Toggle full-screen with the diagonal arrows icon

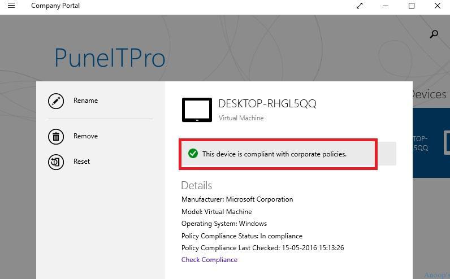click(x=360, y=6)
